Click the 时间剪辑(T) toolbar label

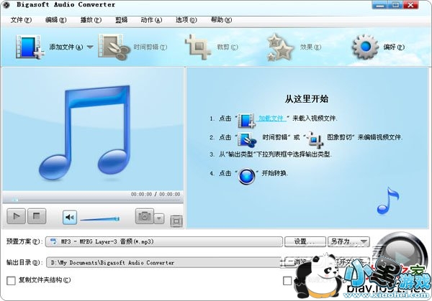point(150,47)
